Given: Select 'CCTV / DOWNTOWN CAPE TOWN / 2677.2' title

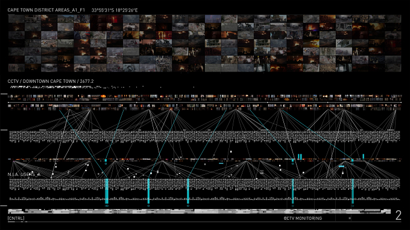Looking at the screenshot, I should coord(51,81).
